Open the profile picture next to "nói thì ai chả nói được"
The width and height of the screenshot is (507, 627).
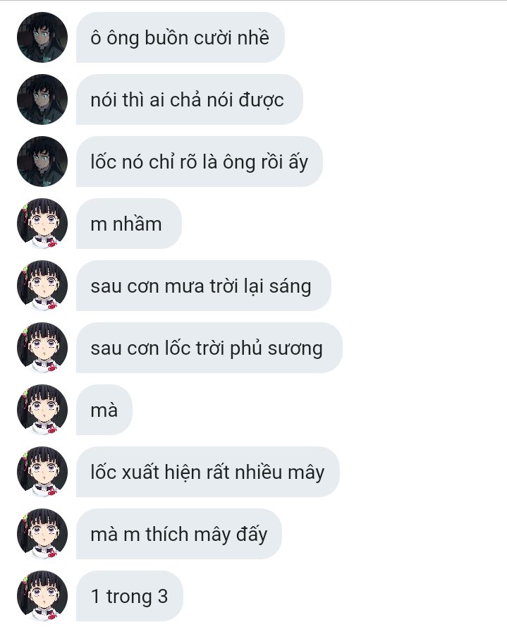[42, 99]
